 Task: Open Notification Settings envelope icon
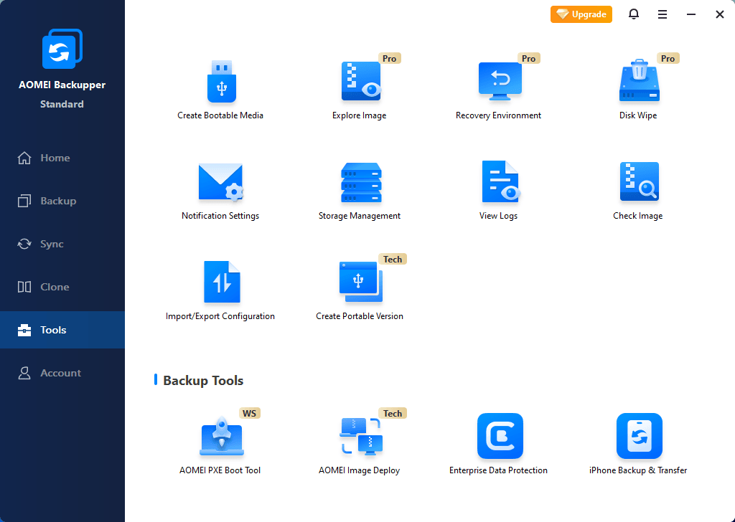tap(221, 183)
